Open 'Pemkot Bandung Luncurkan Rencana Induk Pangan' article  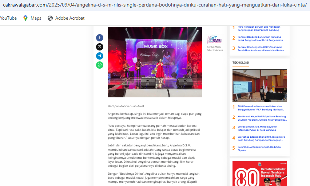click(261, 38)
